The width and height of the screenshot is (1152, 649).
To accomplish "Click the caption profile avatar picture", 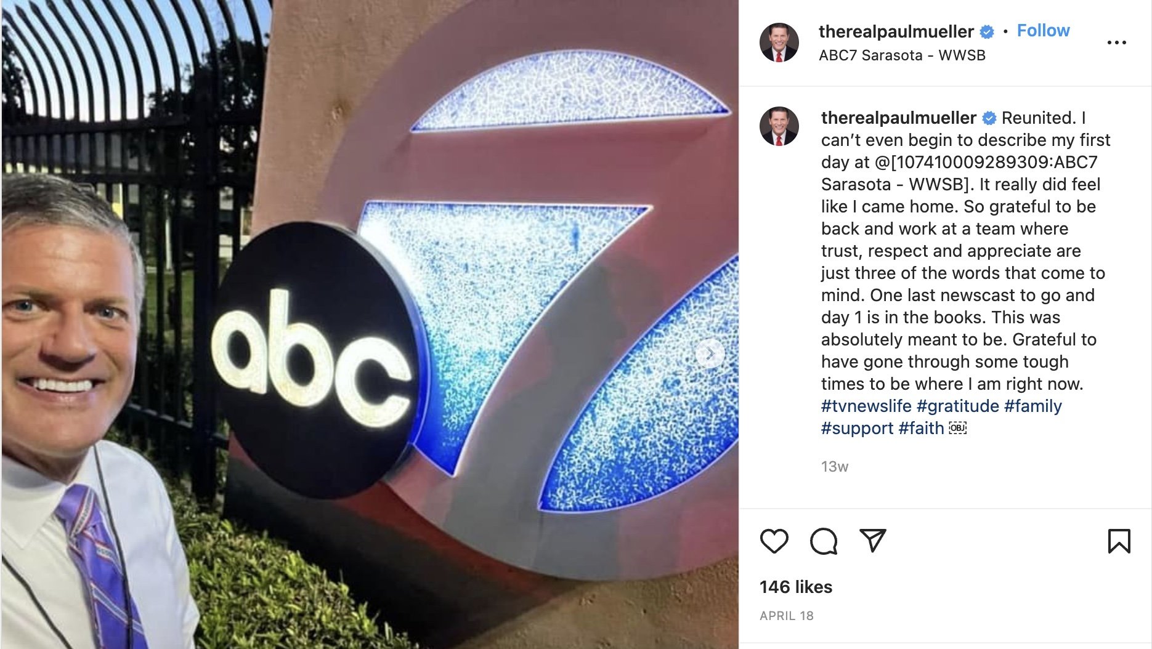I will pyautogui.click(x=779, y=126).
